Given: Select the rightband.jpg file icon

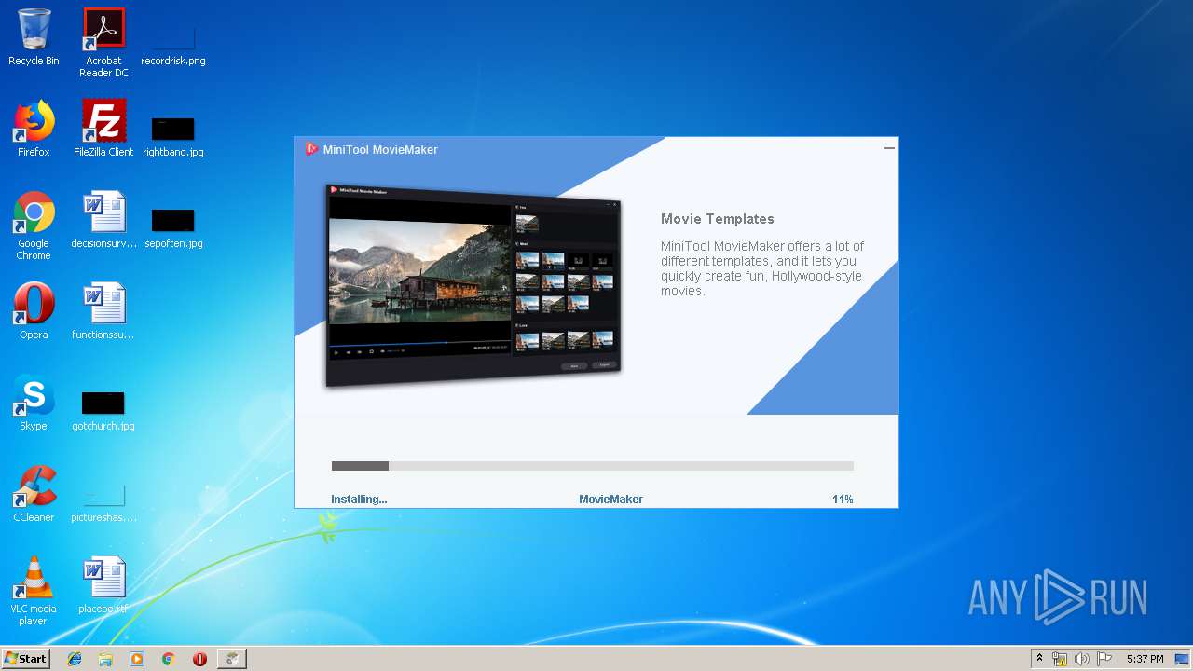Looking at the screenshot, I should (173, 134).
